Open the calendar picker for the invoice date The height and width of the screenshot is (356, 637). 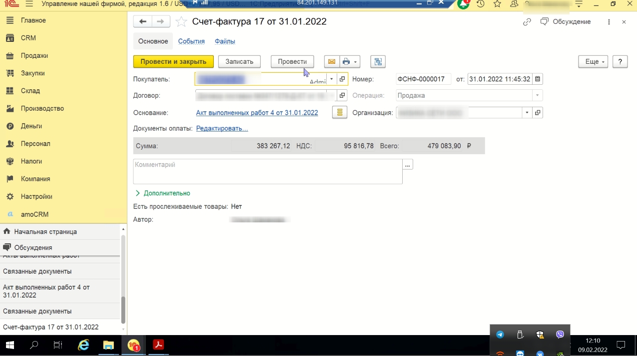(x=537, y=79)
